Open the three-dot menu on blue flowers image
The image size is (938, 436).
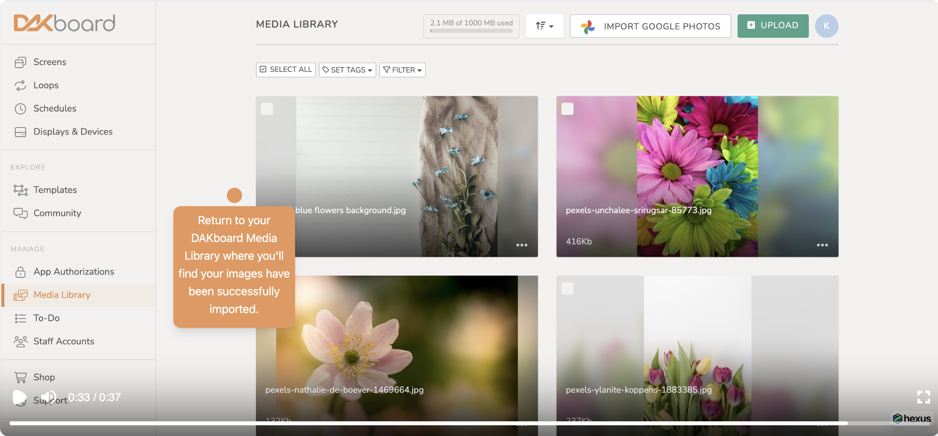(521, 245)
